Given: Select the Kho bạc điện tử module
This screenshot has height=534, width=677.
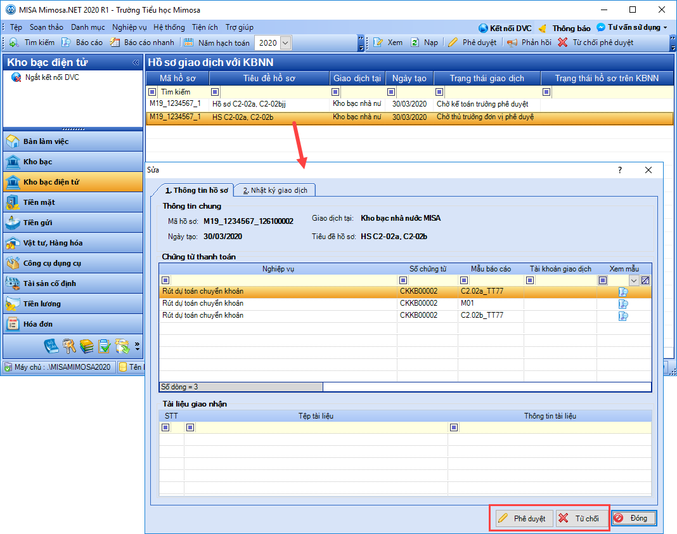Looking at the screenshot, I should pyautogui.click(x=73, y=182).
